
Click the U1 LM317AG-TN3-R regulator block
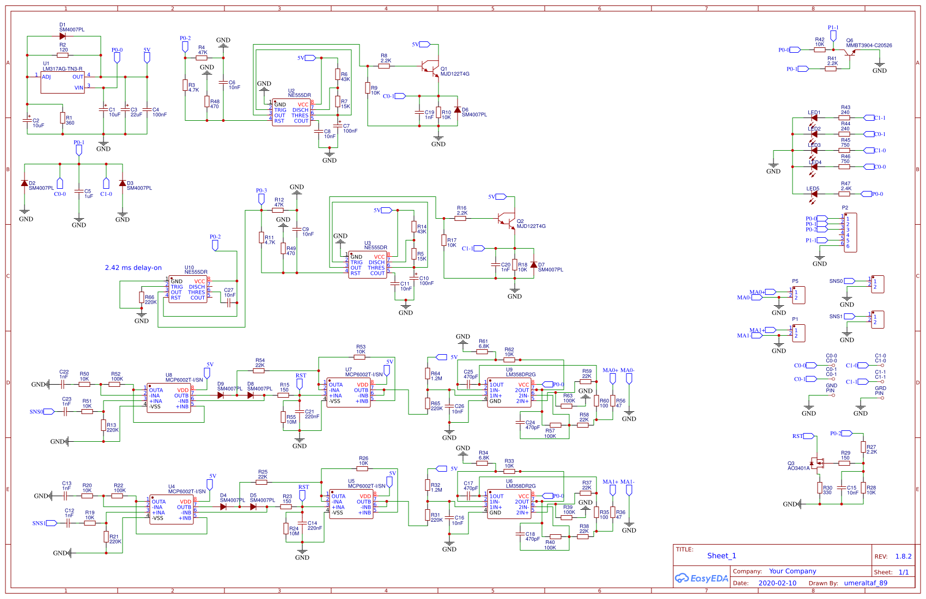coord(63,82)
